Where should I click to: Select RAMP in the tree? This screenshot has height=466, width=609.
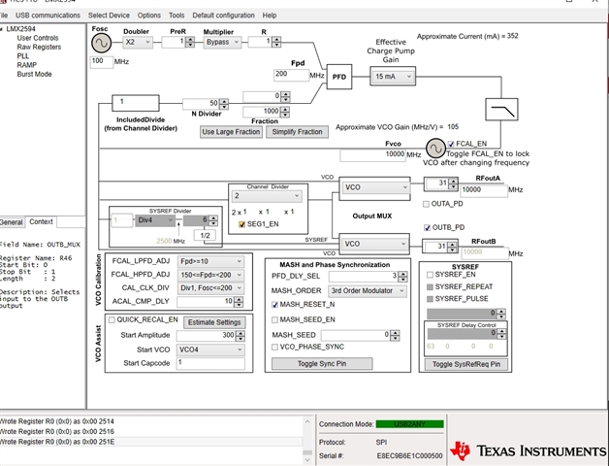27,65
